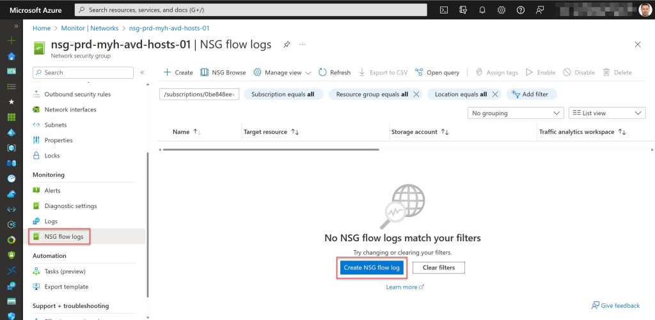Screen dimensions: 655x320
Task: Click the horizontal scrollbar under the table headers
Action: coord(272,149)
